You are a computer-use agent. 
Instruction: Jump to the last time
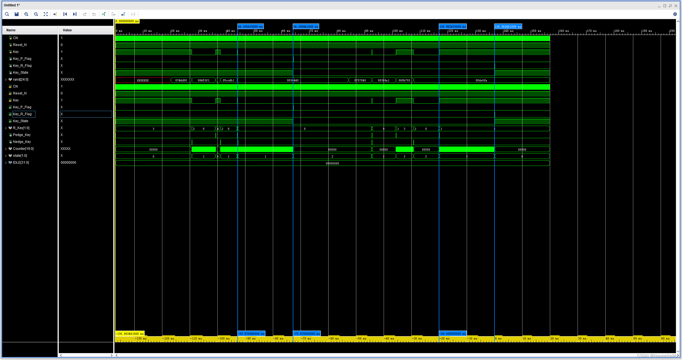pos(75,14)
